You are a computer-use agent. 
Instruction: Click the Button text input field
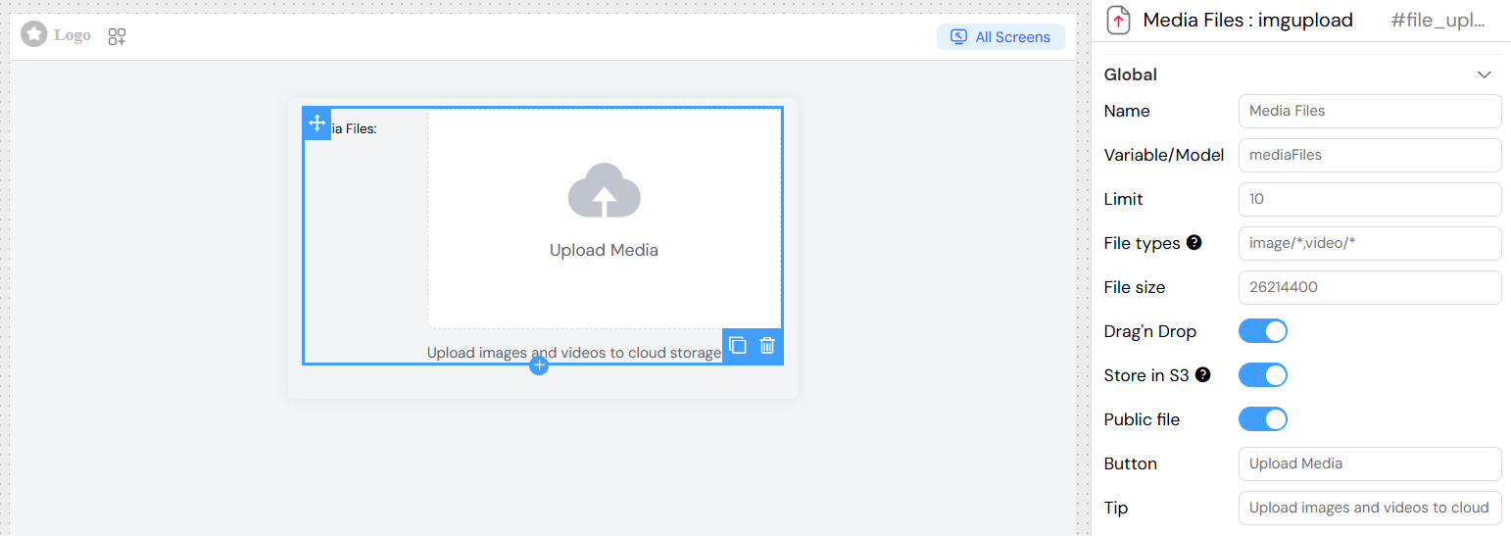point(1370,463)
